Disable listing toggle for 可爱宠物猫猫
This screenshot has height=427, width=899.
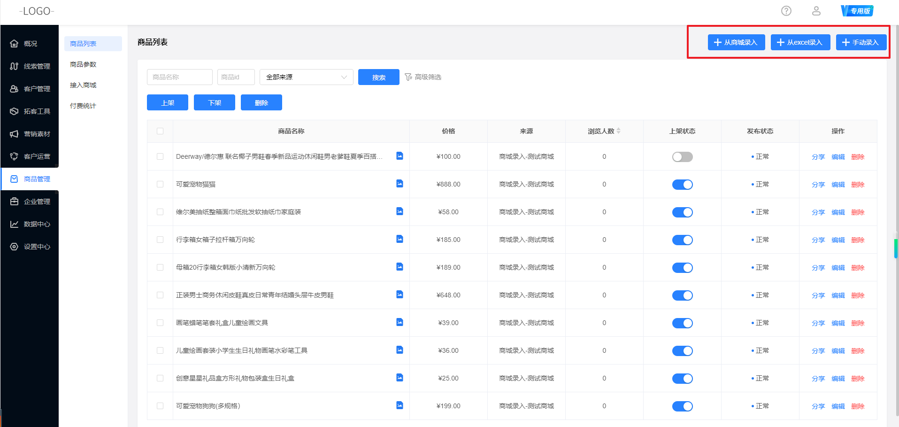(x=682, y=185)
